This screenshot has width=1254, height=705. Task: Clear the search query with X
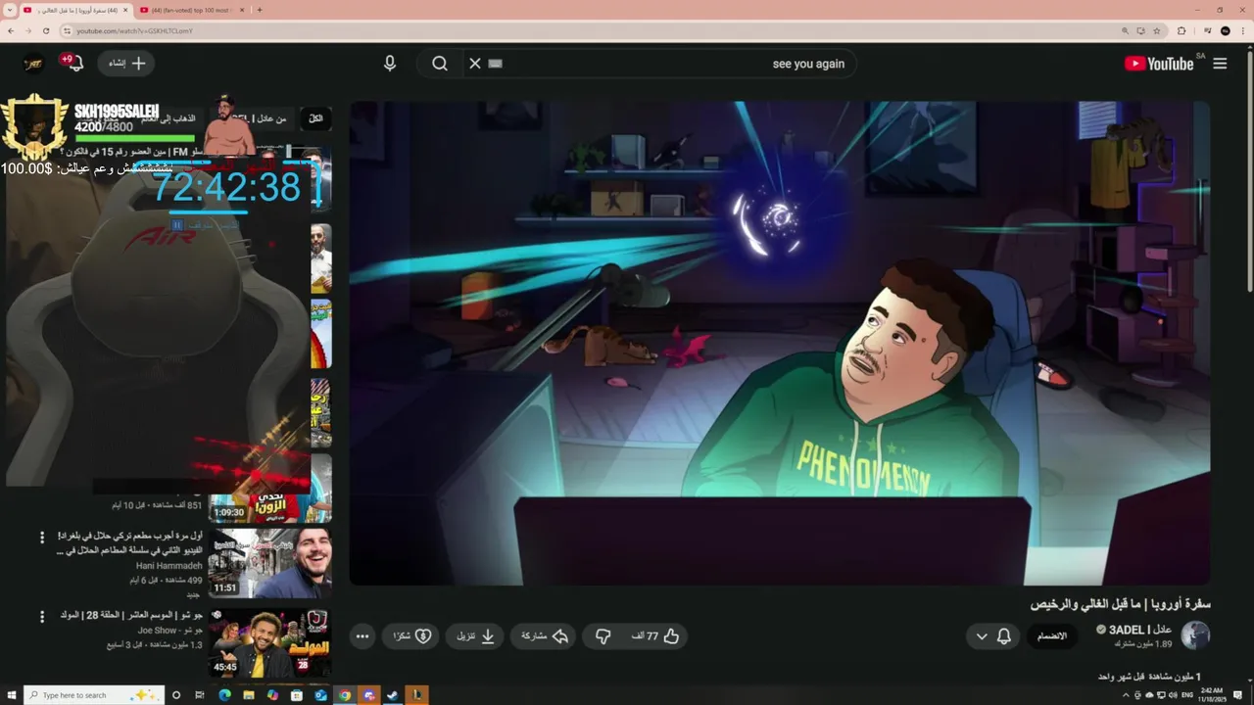tap(475, 64)
